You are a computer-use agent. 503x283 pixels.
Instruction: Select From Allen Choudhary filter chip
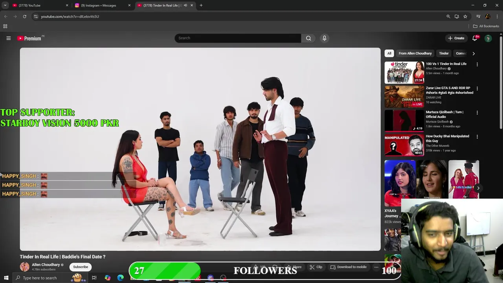(x=415, y=53)
